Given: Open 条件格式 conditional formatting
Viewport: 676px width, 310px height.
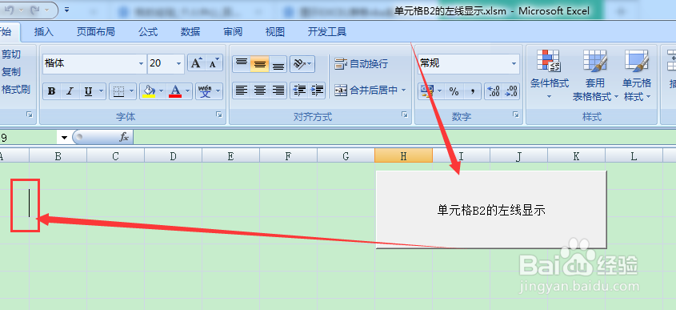Looking at the screenshot, I should (x=550, y=74).
